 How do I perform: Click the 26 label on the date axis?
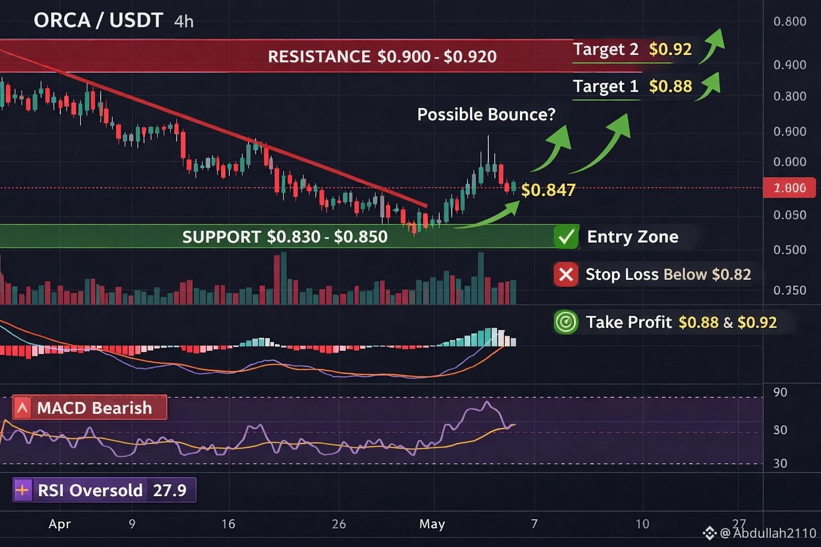(x=339, y=523)
